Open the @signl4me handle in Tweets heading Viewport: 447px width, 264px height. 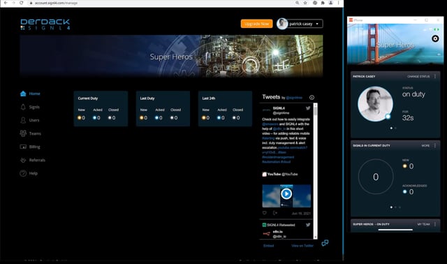click(294, 98)
